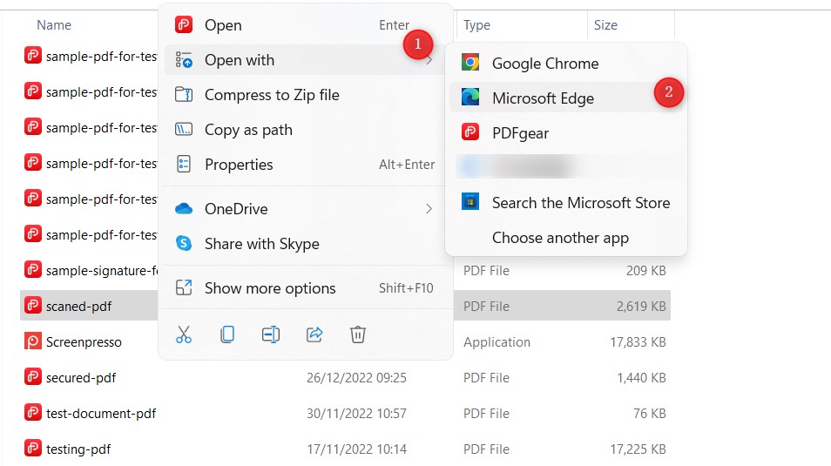The image size is (831, 466).
Task: Click the Copy icon in context menu
Action: (x=227, y=334)
